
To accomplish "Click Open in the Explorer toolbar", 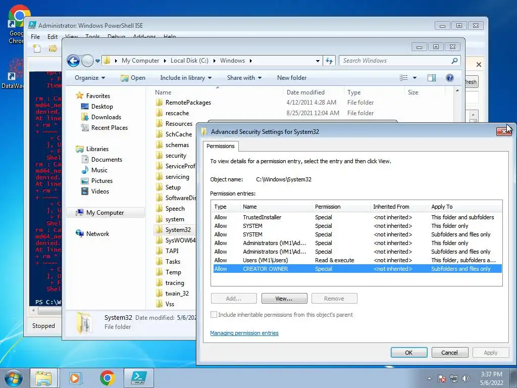I will 133,78.
